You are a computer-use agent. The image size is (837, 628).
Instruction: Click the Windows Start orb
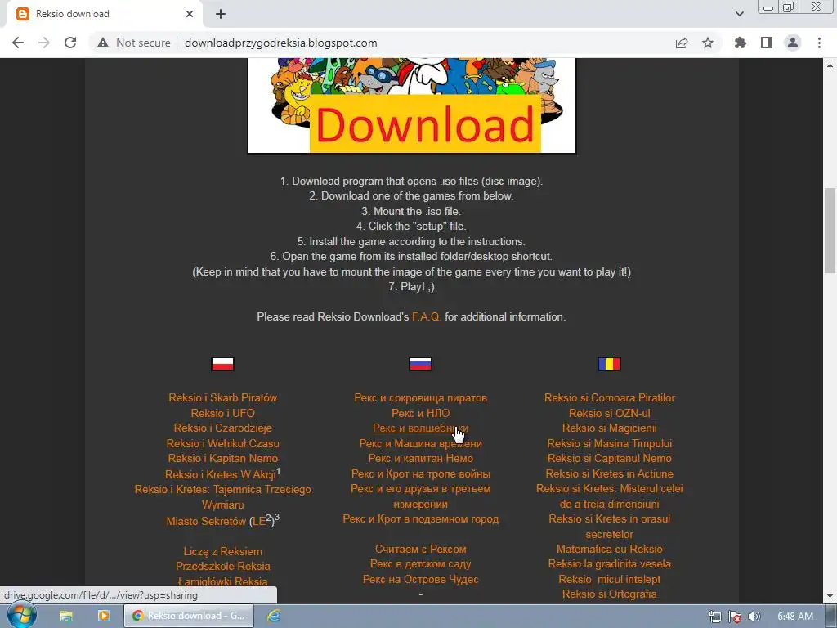click(21, 616)
